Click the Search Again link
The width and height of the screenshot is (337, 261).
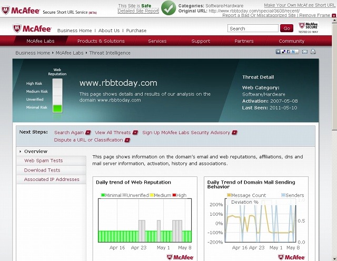(x=69, y=133)
